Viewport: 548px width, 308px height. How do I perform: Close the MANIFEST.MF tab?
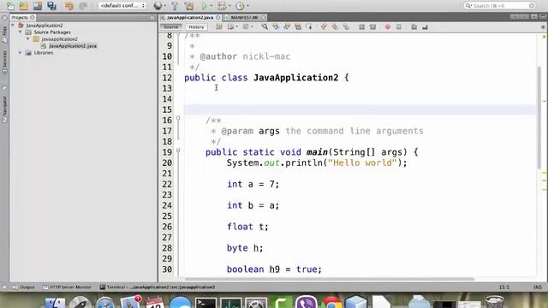tap(264, 17)
